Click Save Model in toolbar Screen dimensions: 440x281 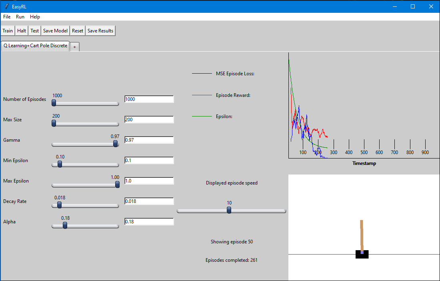click(55, 31)
